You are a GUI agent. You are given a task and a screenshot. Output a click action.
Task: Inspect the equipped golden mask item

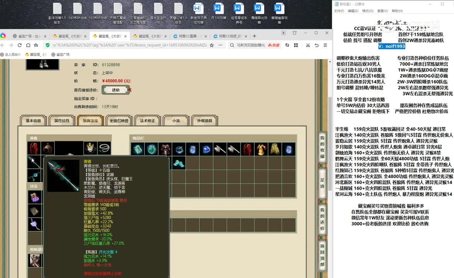(x=90, y=148)
